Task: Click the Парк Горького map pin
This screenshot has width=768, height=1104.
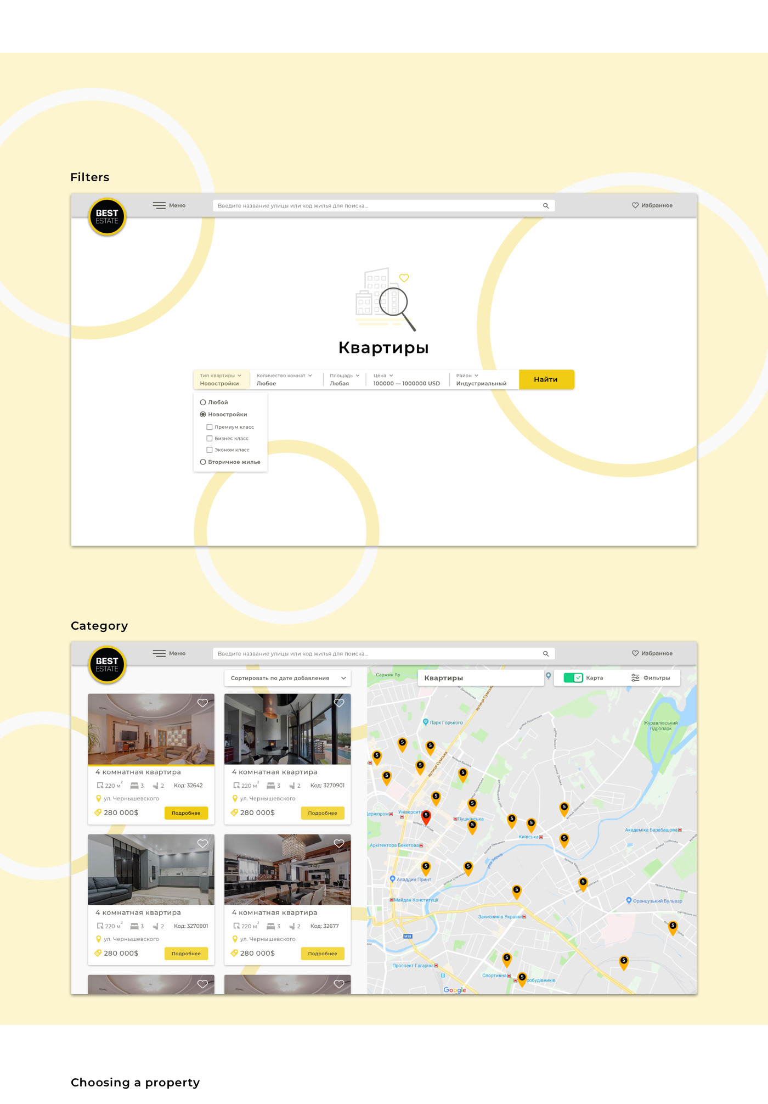Action: [x=426, y=722]
